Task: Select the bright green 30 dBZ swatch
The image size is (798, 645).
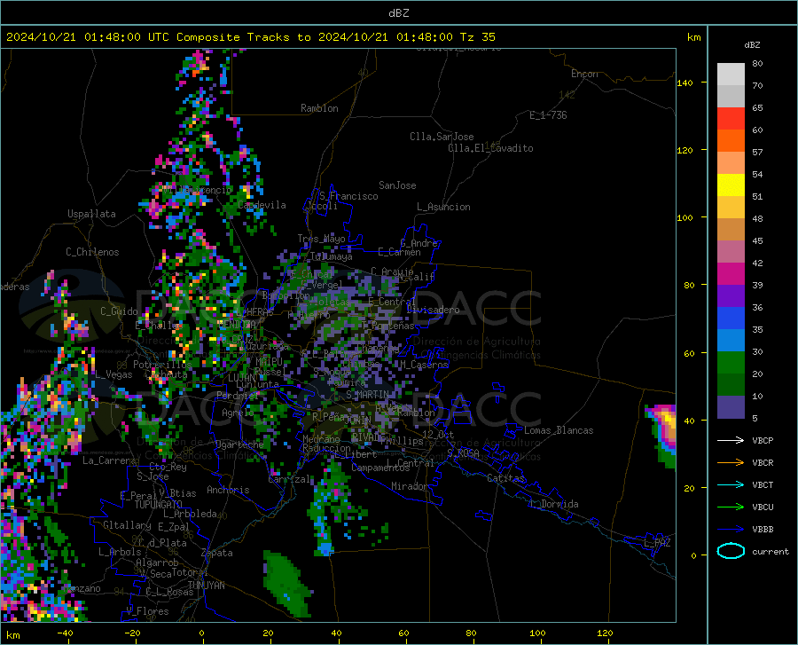Action: (x=731, y=363)
